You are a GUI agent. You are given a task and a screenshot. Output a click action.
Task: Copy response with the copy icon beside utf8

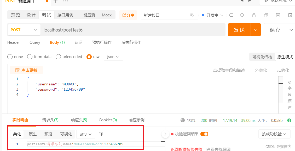point(100,134)
